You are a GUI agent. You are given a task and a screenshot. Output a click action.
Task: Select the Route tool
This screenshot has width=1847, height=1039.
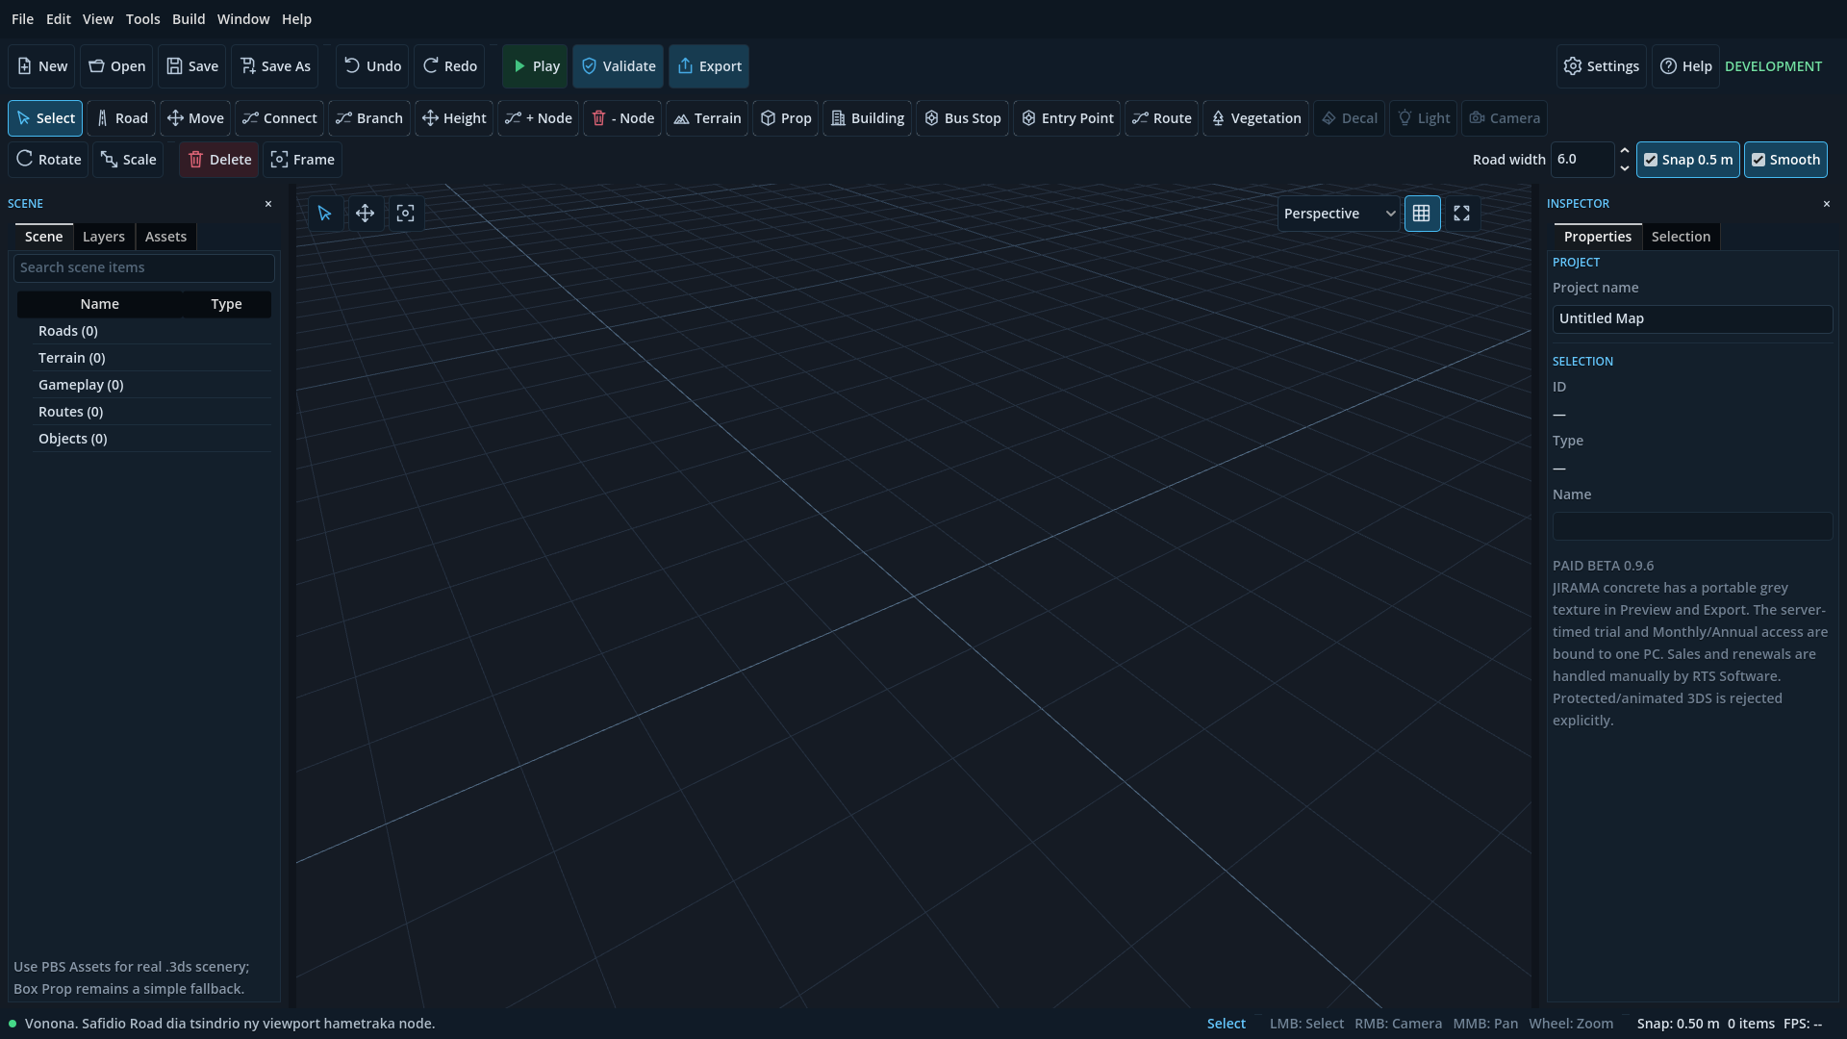click(x=1161, y=118)
